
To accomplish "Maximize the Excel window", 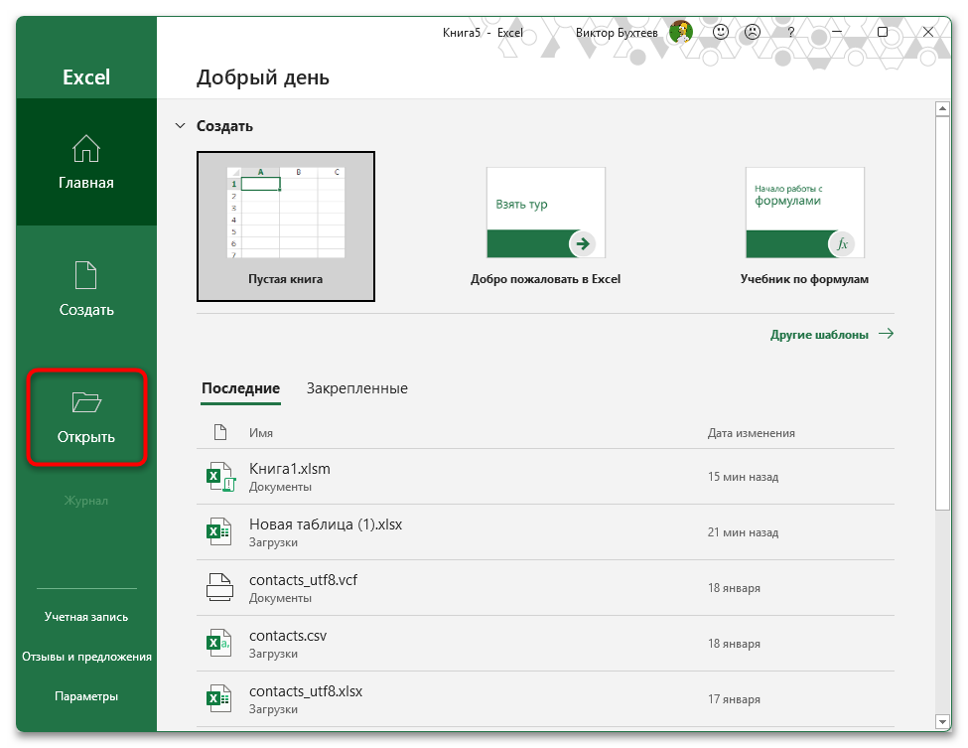I will pyautogui.click(x=883, y=32).
